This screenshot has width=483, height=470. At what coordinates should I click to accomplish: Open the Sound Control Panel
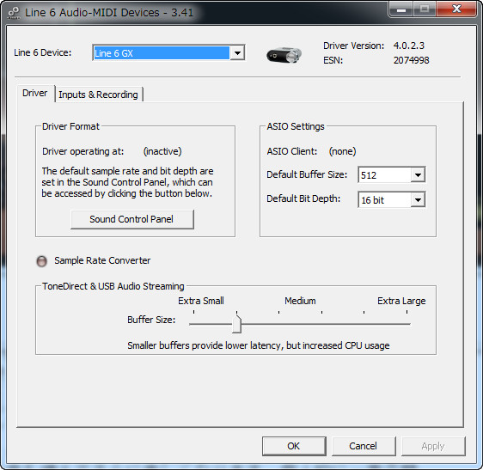[131, 219]
